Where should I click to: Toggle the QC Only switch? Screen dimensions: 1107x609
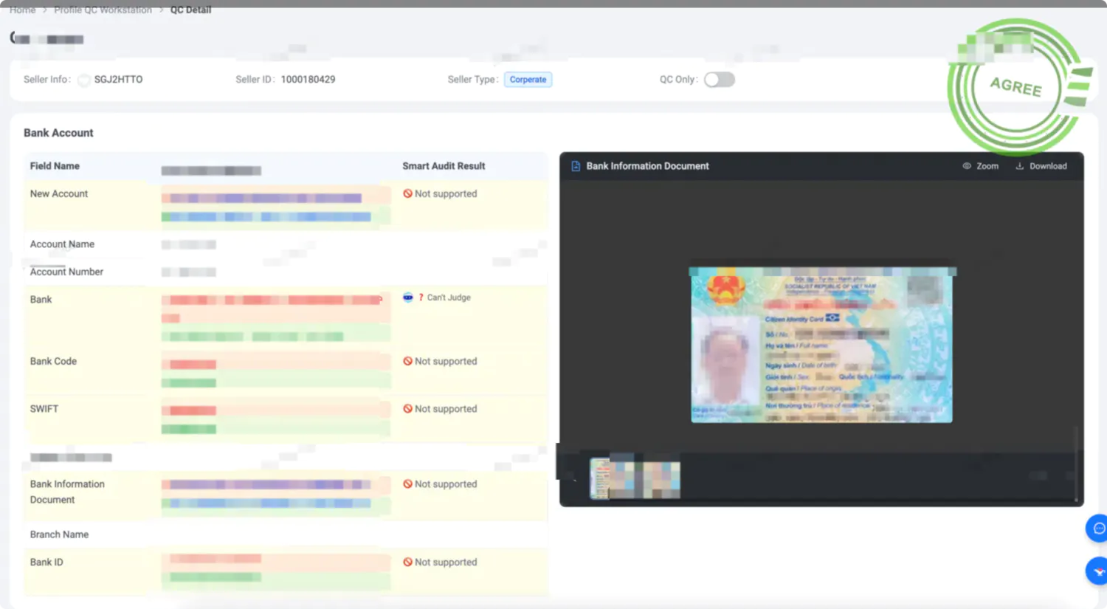pos(719,80)
